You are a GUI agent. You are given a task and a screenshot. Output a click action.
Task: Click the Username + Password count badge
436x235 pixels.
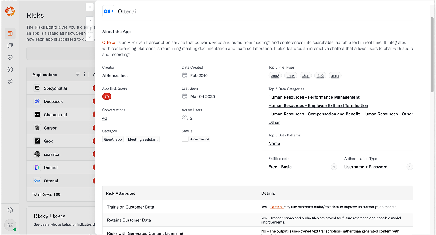coord(410,167)
